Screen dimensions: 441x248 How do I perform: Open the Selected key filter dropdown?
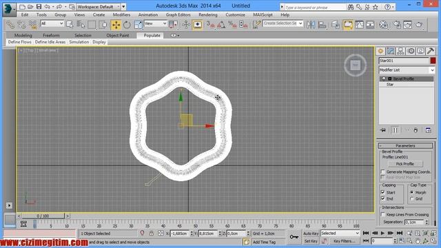[x=340, y=233]
